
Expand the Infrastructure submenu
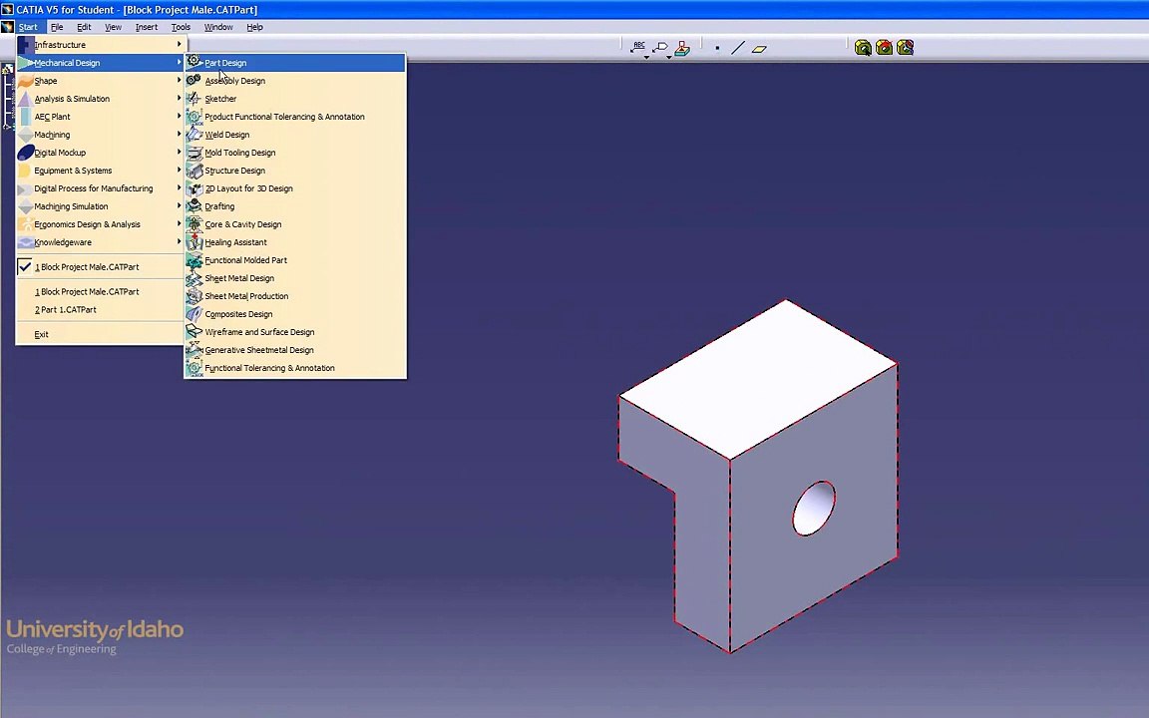click(x=100, y=45)
